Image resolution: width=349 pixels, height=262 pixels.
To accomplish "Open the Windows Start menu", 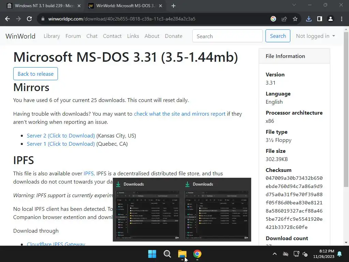I will coord(152,254).
